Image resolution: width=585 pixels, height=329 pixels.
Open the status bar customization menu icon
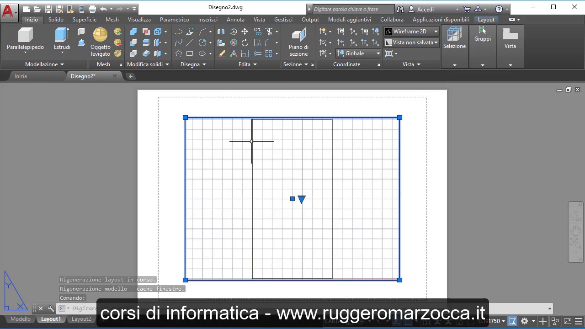click(580, 321)
